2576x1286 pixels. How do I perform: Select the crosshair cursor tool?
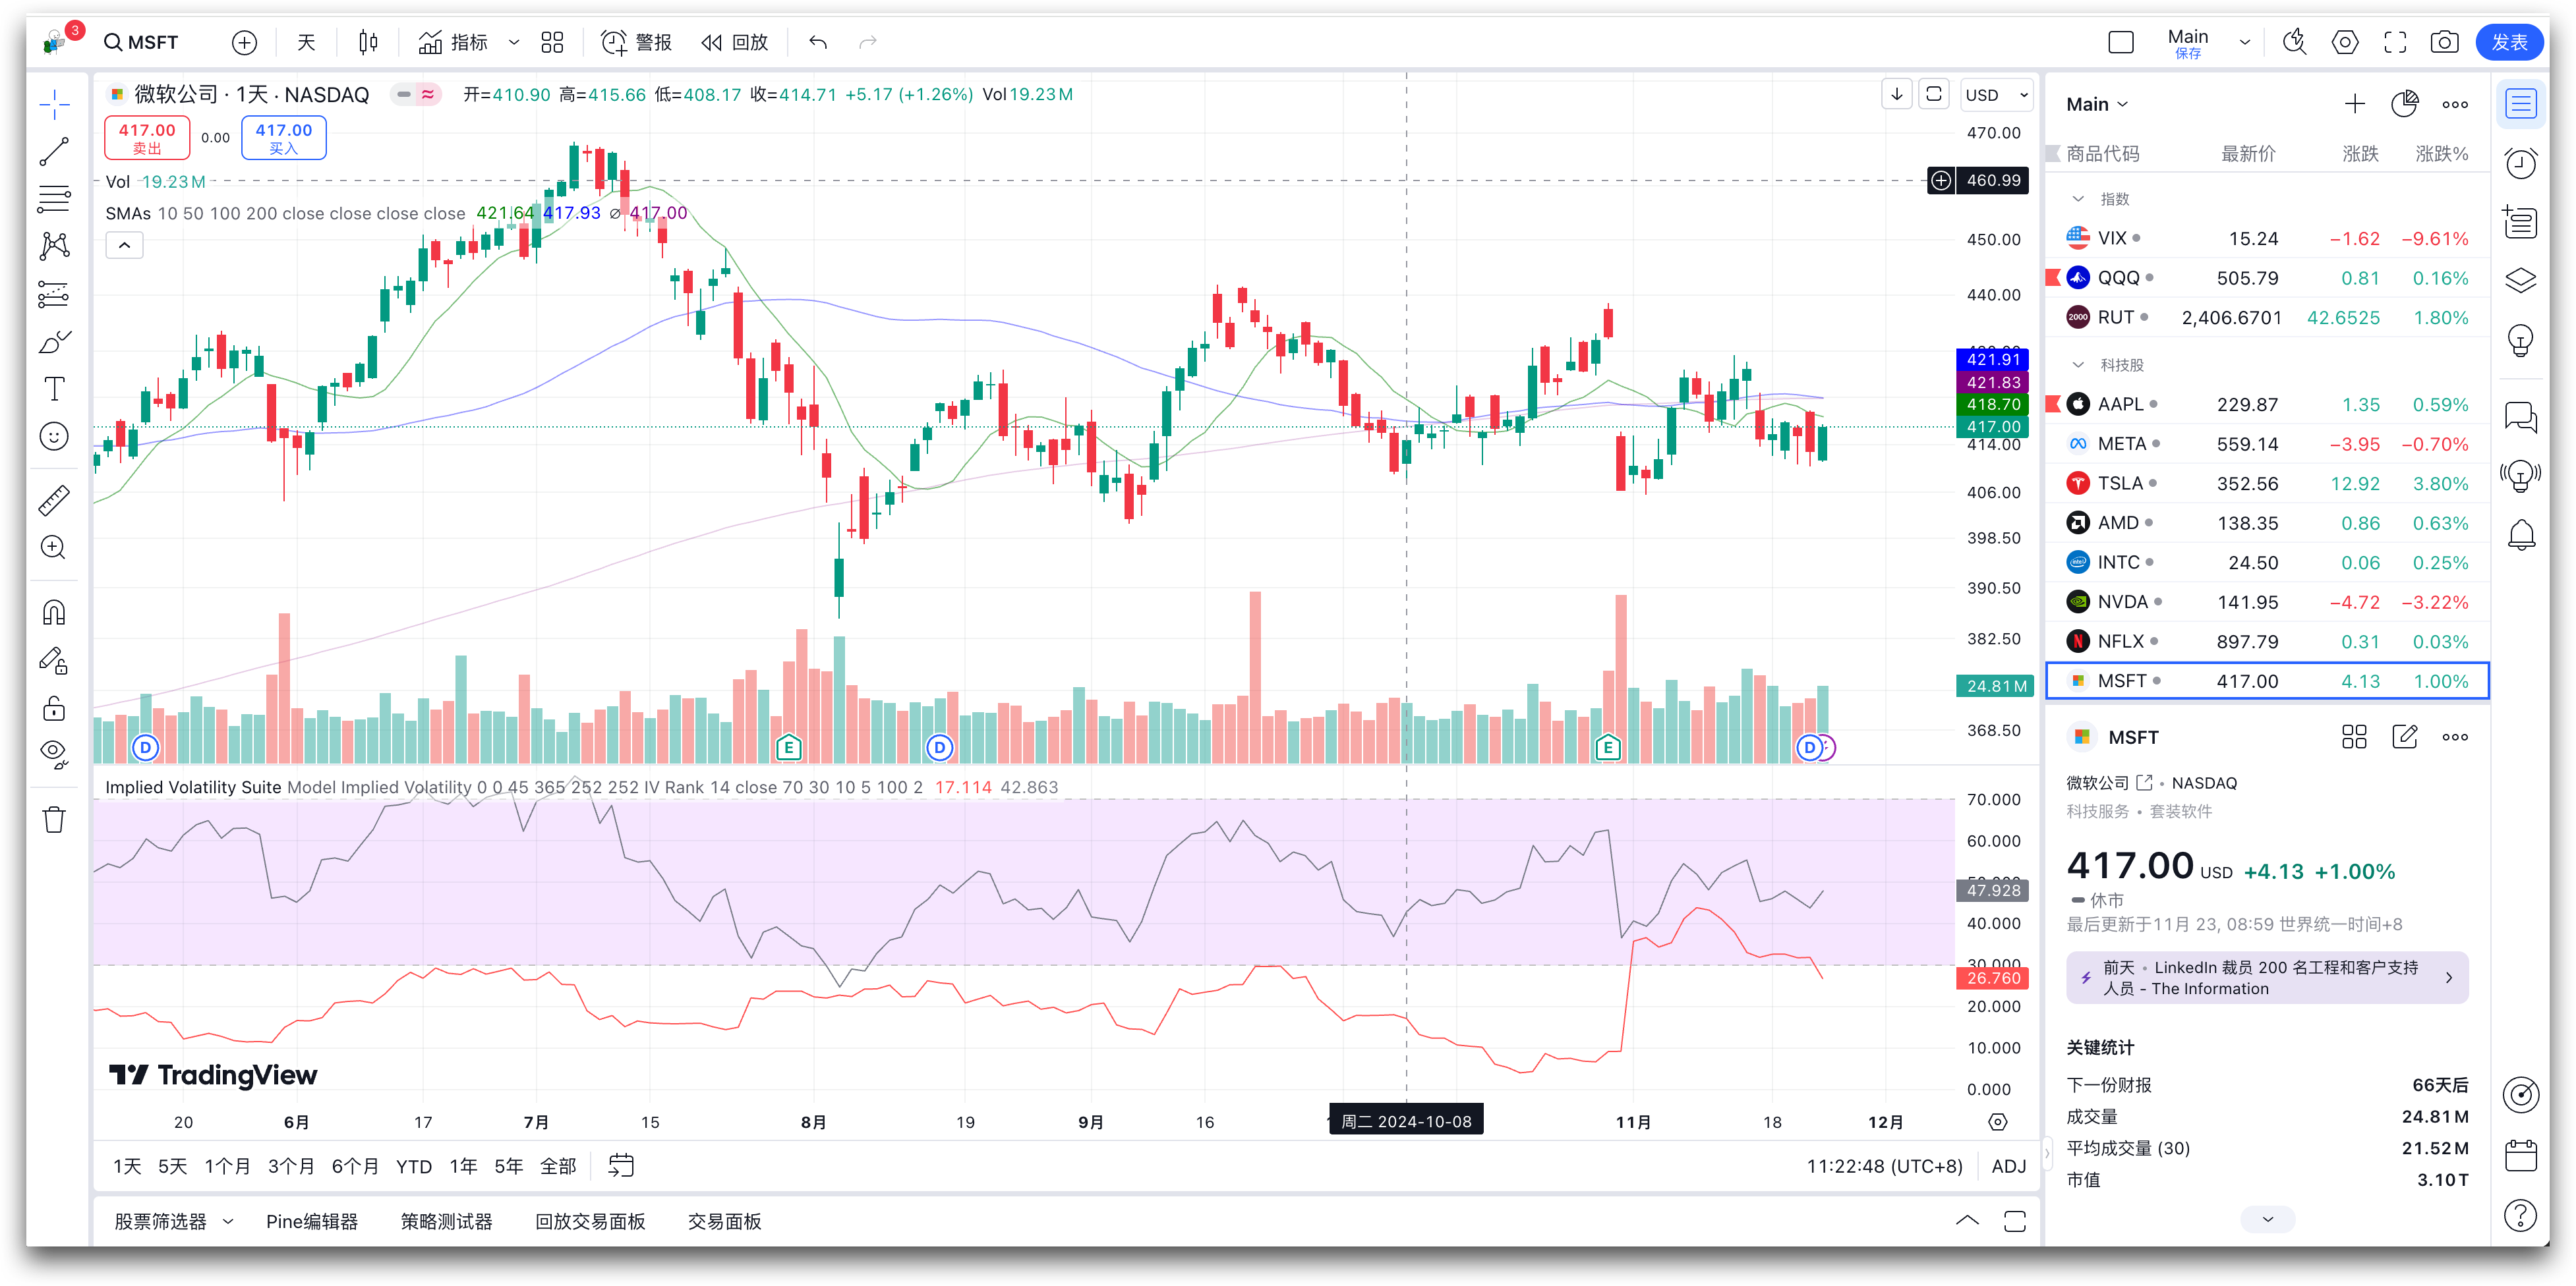pos(54,103)
